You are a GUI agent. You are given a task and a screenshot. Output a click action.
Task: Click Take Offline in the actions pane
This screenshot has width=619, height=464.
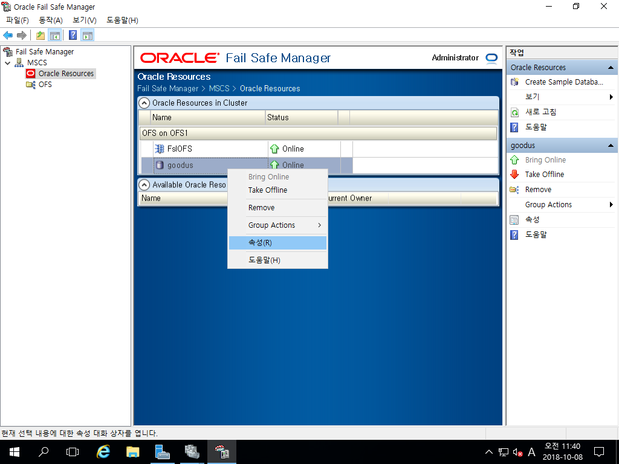coord(545,175)
